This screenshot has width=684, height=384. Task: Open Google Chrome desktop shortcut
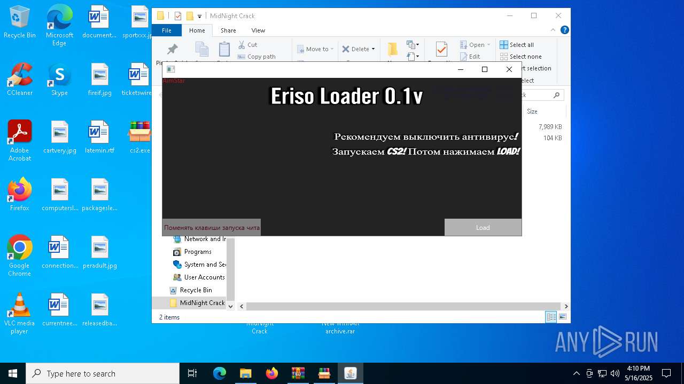point(20,256)
